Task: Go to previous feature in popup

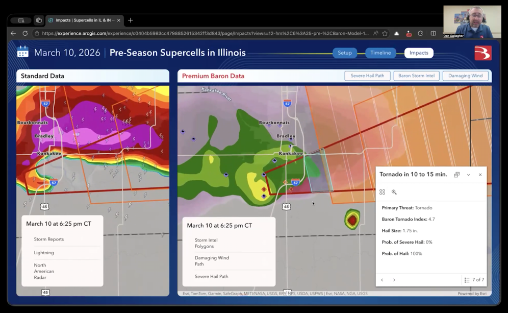Action: click(382, 280)
